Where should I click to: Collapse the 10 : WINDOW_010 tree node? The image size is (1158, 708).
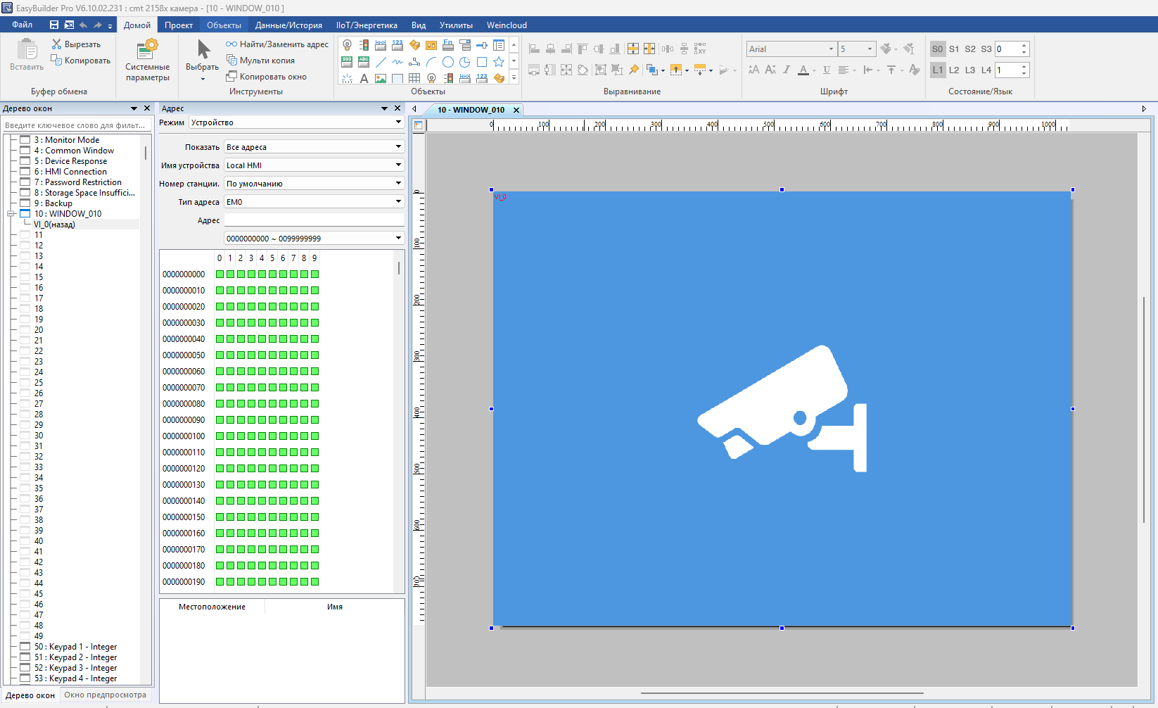click(x=11, y=214)
